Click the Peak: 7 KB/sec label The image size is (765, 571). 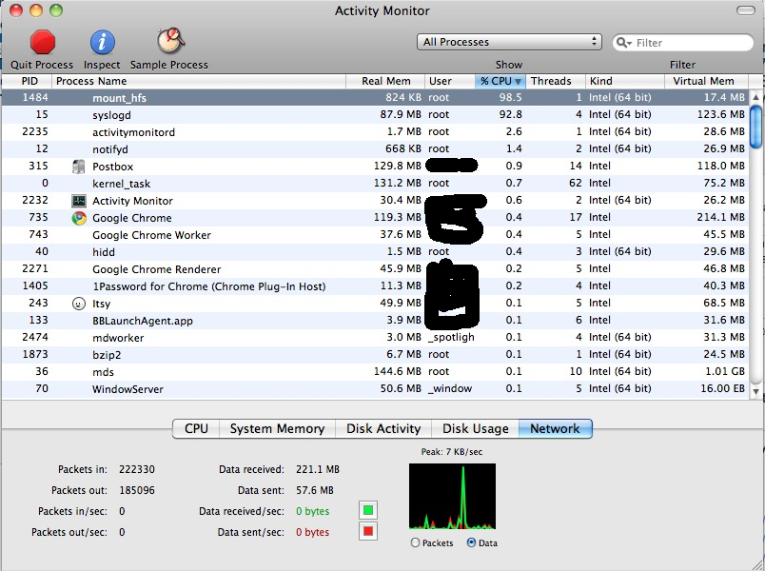click(x=452, y=452)
